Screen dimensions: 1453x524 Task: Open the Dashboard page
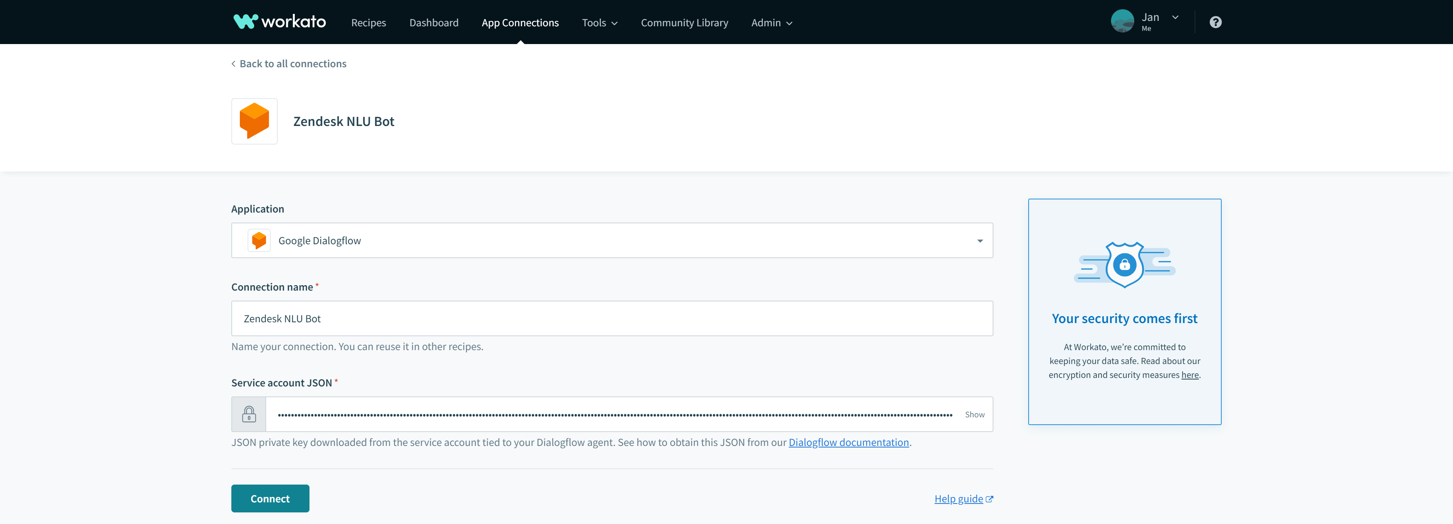pos(433,22)
